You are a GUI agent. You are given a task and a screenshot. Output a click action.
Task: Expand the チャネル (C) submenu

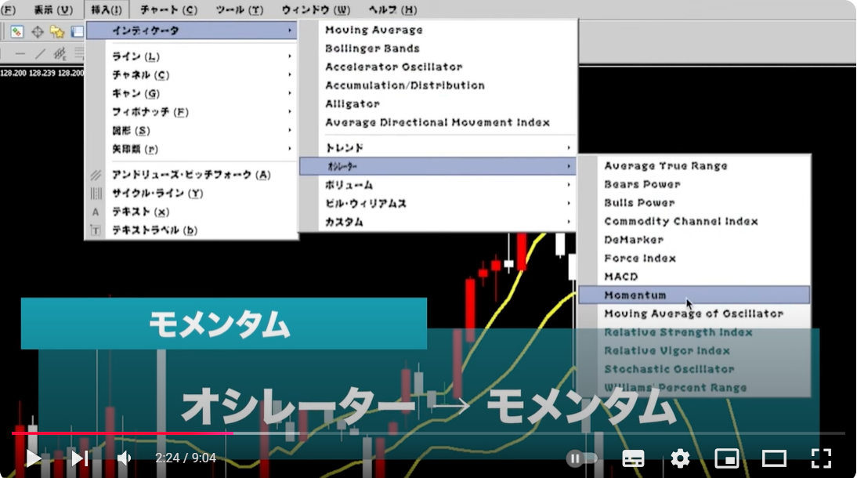pyautogui.click(x=192, y=75)
